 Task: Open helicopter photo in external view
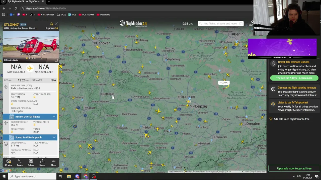click(56, 60)
